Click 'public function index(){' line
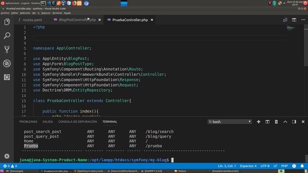 coord(70,111)
